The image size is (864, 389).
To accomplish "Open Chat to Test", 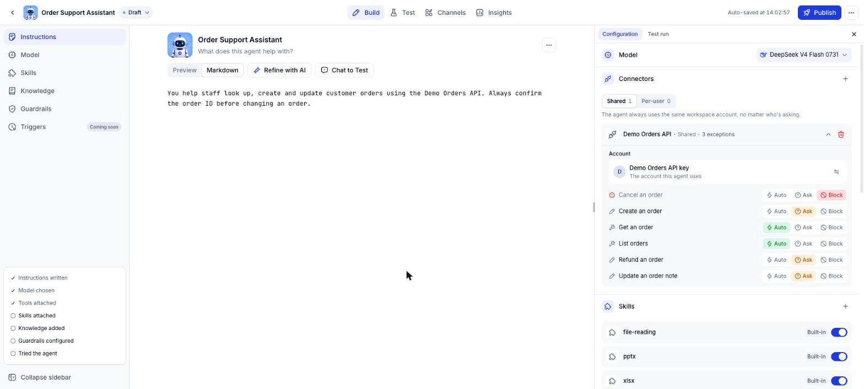I will 344,71.
